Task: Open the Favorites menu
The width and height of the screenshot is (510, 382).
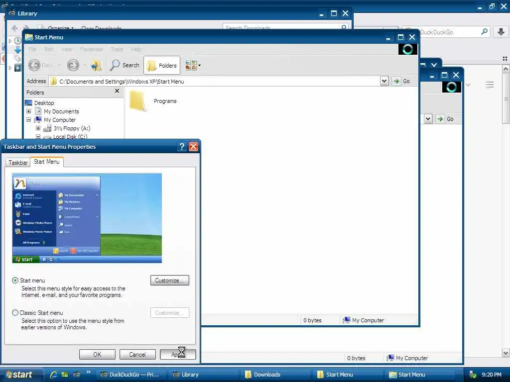Action: [92, 49]
